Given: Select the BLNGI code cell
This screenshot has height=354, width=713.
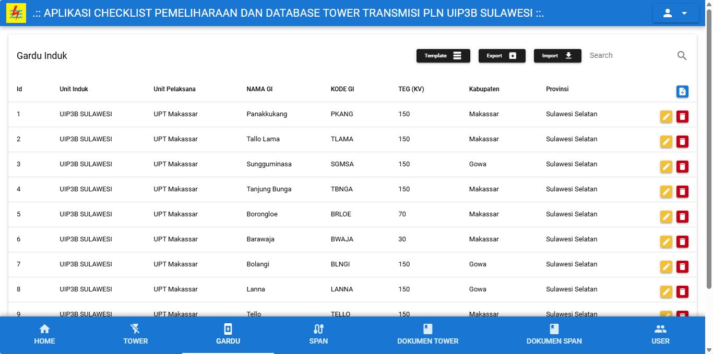Looking at the screenshot, I should (340, 264).
